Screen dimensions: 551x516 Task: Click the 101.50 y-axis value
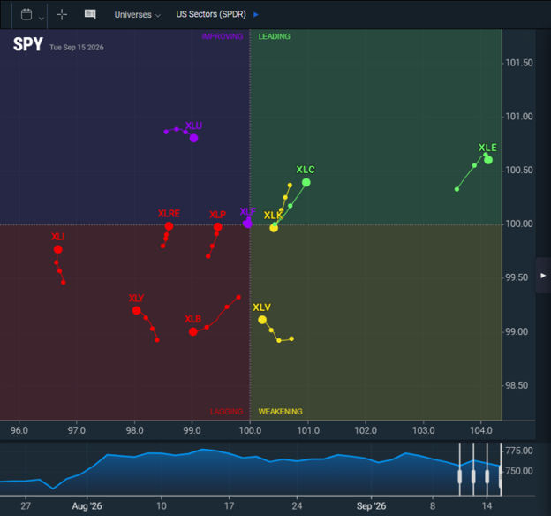point(519,63)
